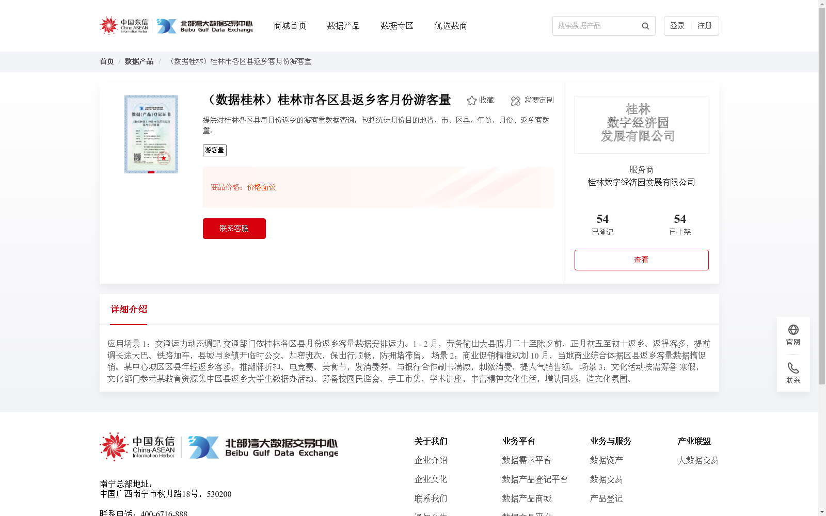Open the 官网 globe icon in the side panel

pos(793,330)
